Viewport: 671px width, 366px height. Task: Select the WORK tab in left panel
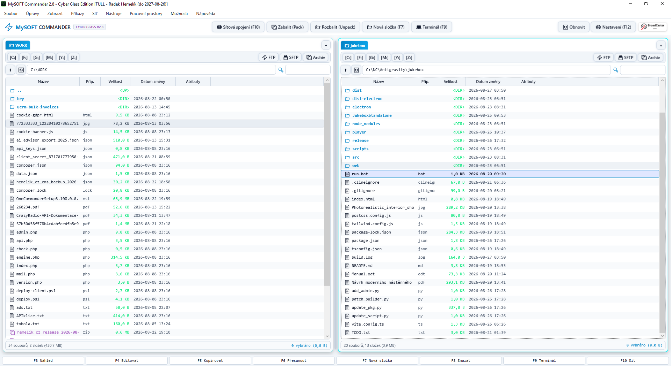point(18,45)
